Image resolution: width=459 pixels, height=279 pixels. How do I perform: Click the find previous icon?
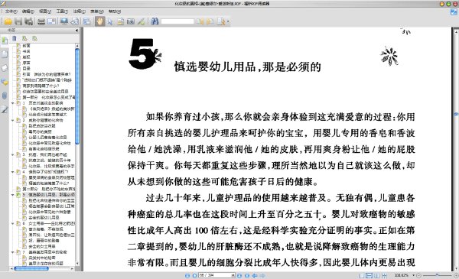click(200, 21)
